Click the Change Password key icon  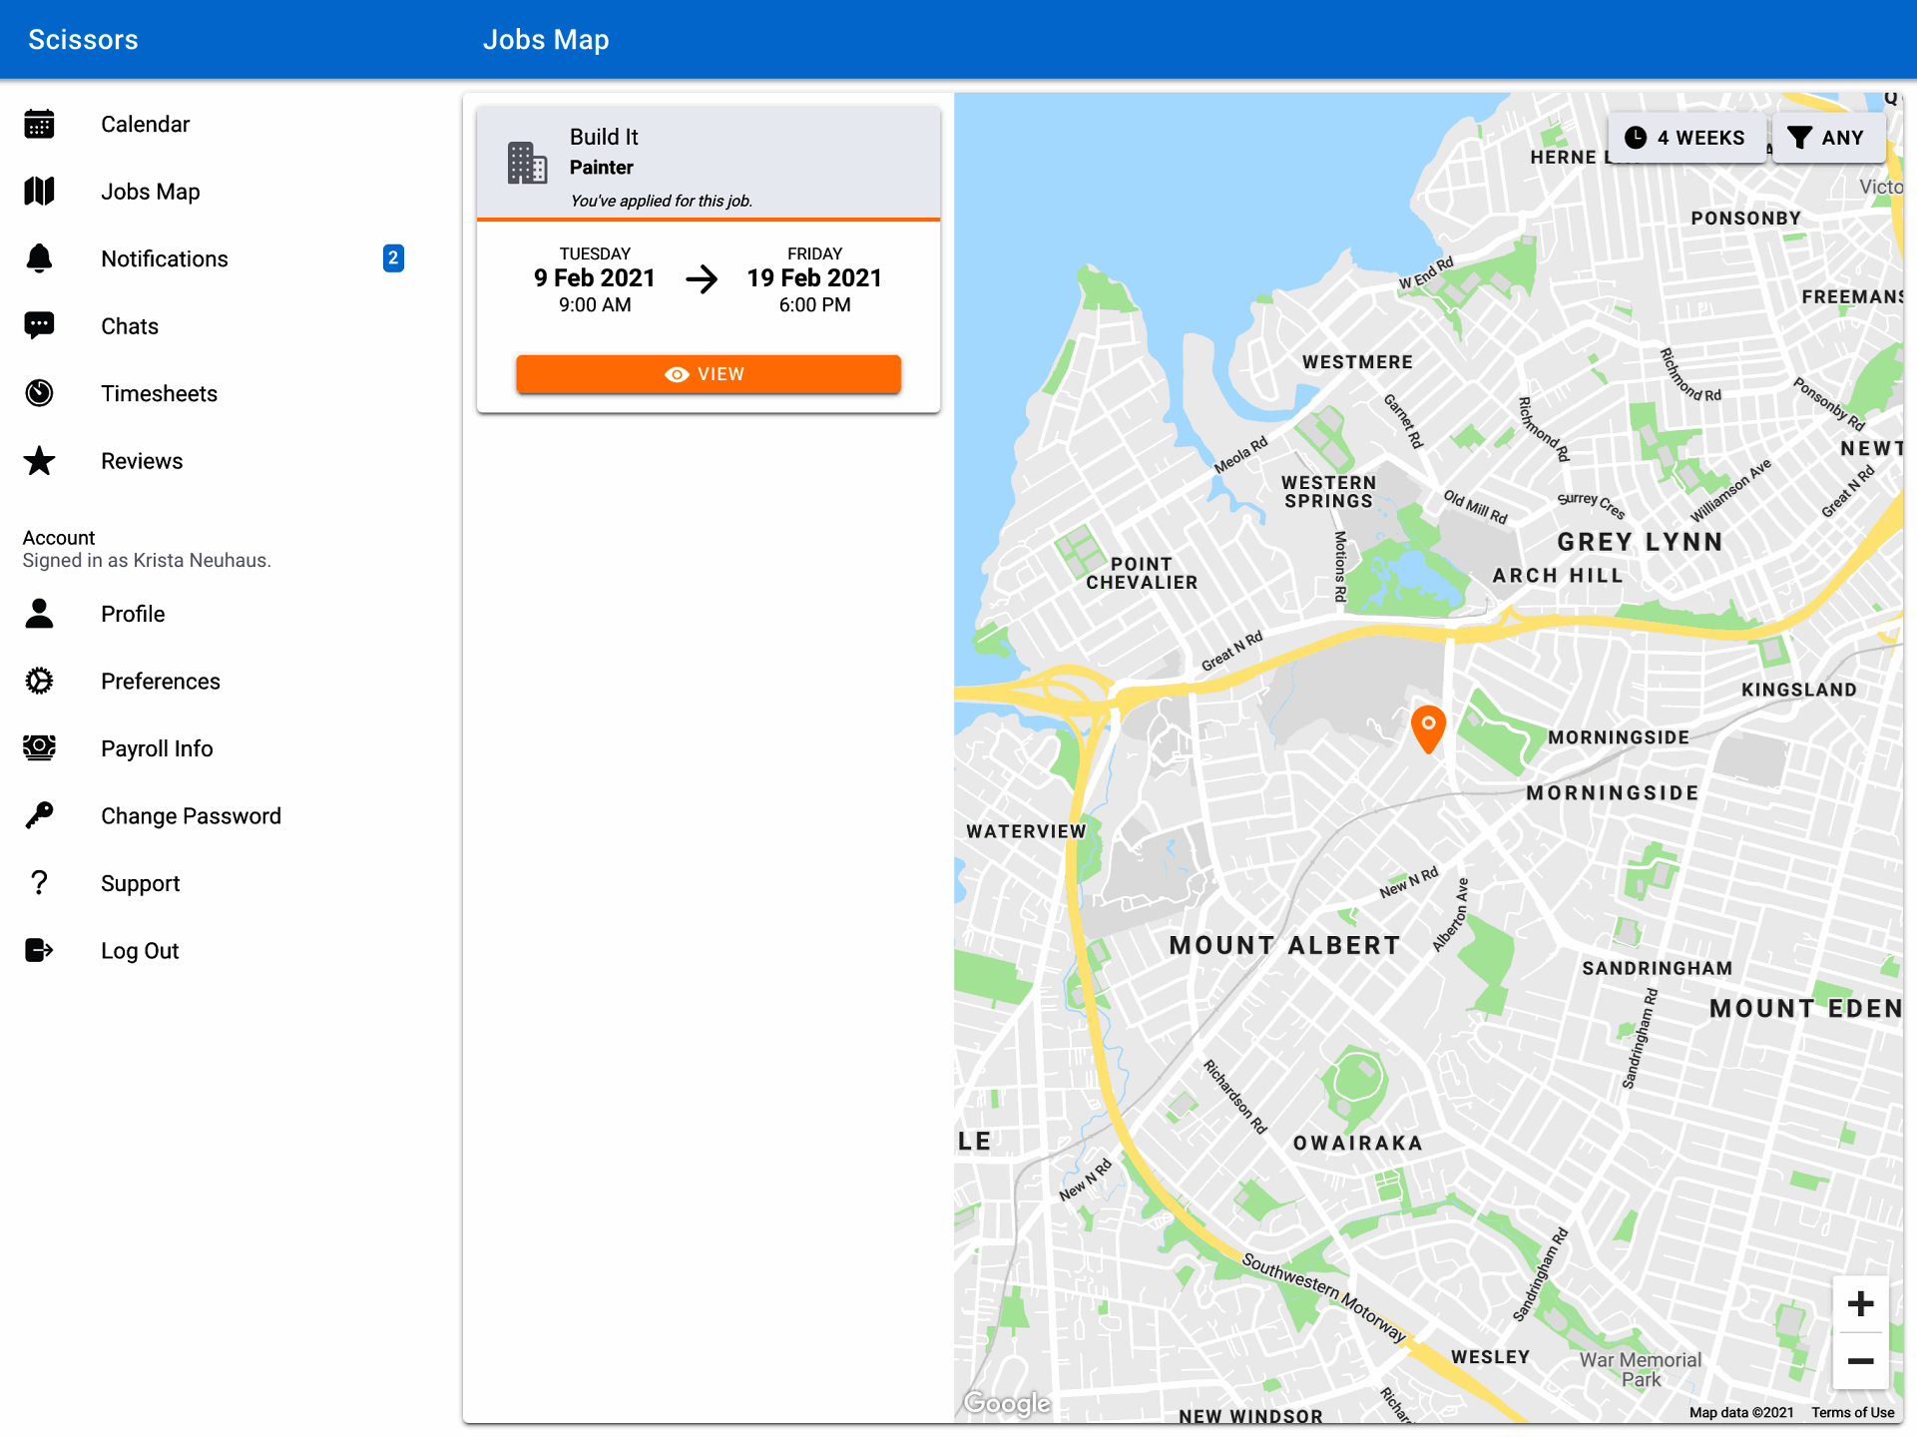pos(39,815)
